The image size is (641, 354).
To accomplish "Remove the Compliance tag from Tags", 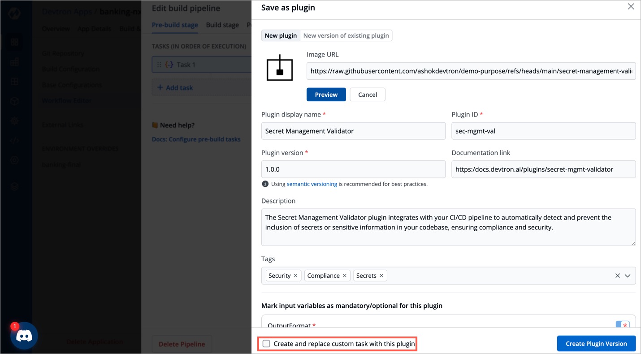I will (345, 275).
